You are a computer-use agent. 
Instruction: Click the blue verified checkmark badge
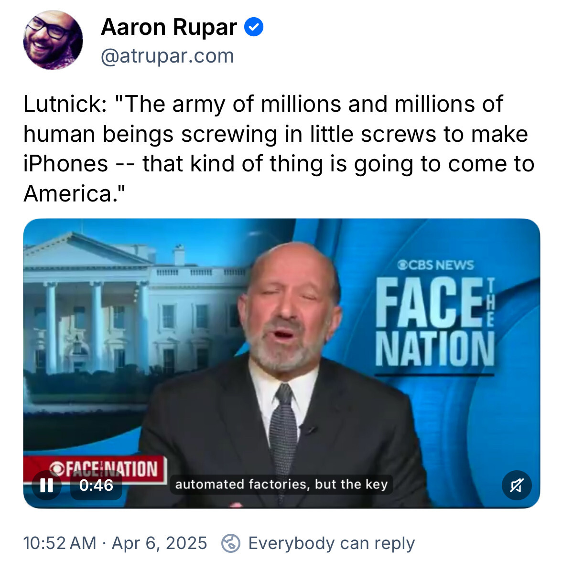pos(254,27)
